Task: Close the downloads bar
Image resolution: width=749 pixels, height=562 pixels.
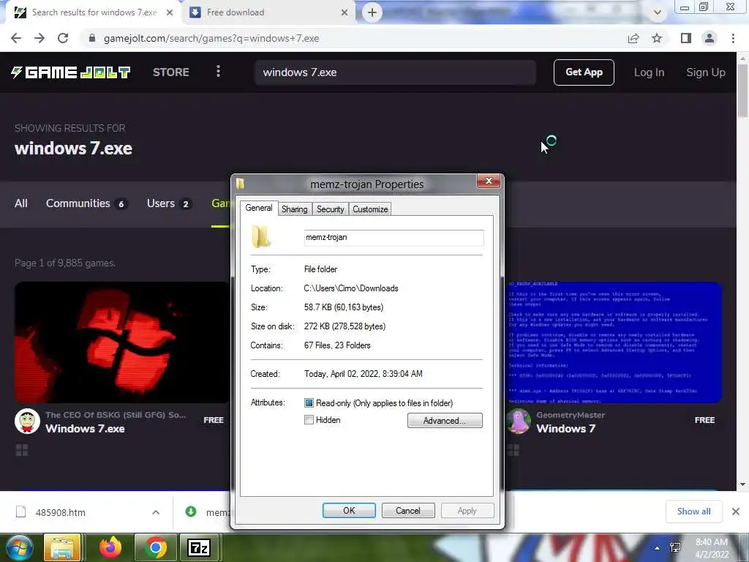Action: pyautogui.click(x=736, y=512)
